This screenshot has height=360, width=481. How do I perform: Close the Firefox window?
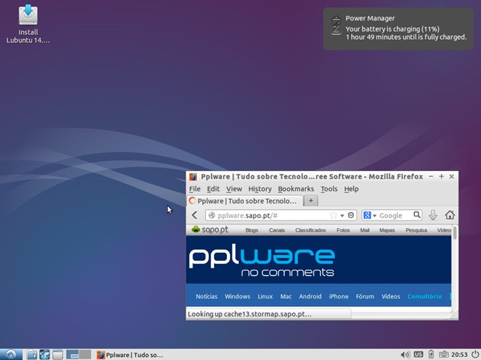point(452,176)
